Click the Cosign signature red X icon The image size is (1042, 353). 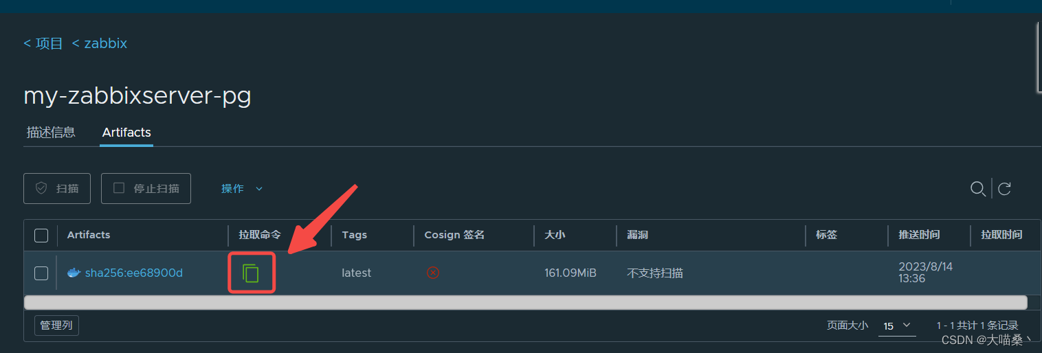point(433,273)
